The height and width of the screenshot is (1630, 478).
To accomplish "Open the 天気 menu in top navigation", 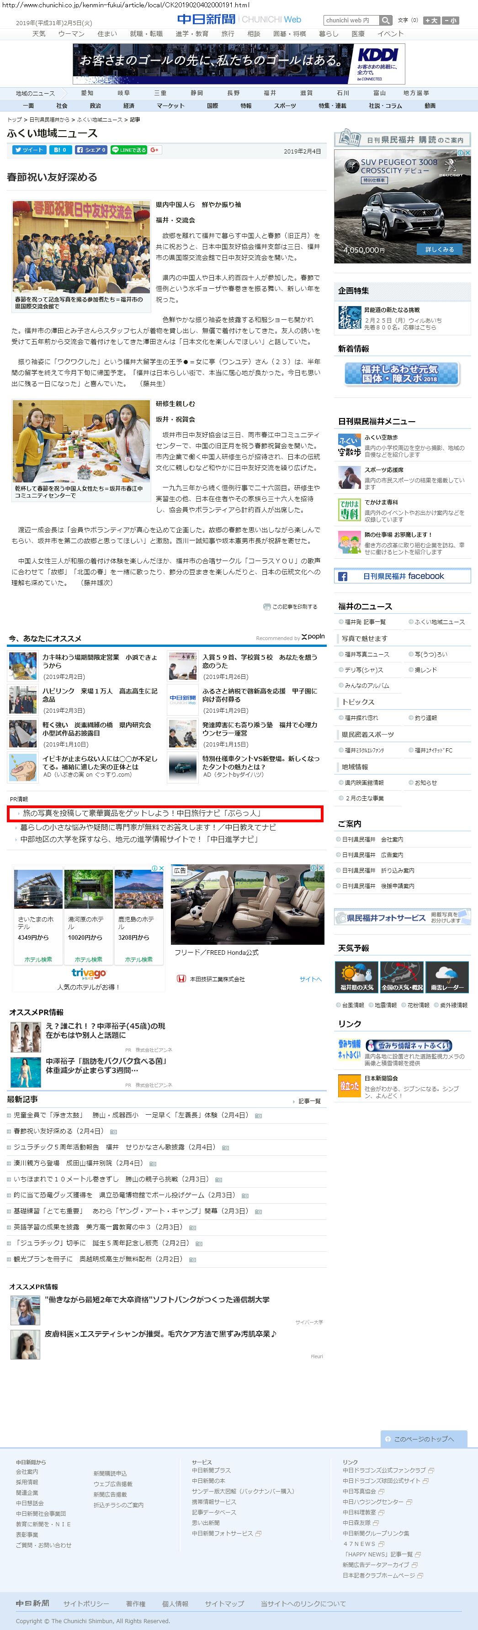I will (39, 33).
